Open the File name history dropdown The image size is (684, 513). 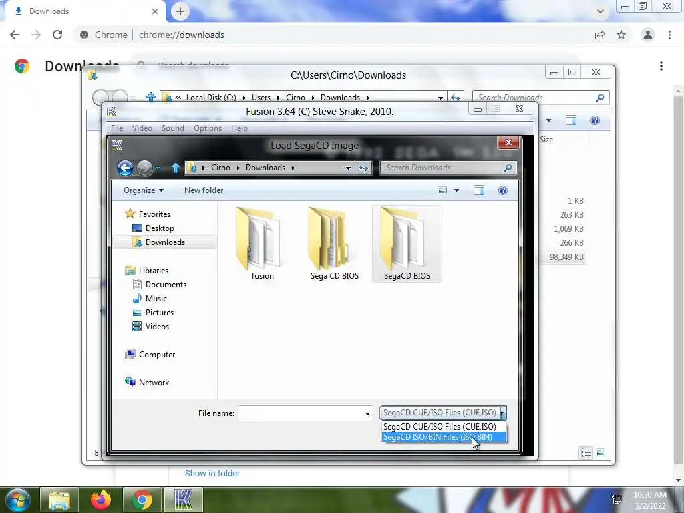coord(367,413)
